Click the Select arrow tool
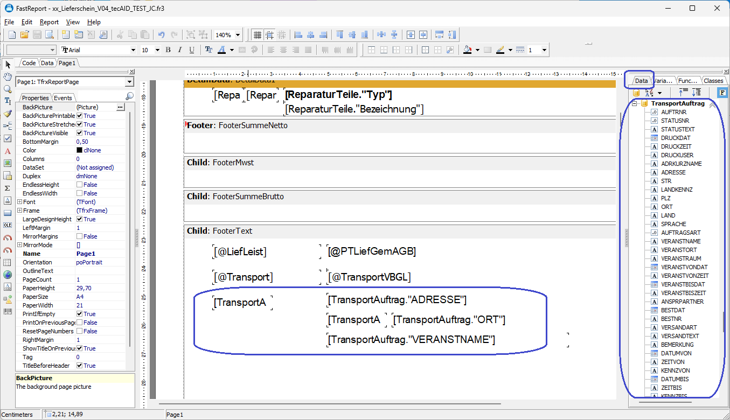Image resolution: width=730 pixels, height=420 pixels. coord(8,64)
